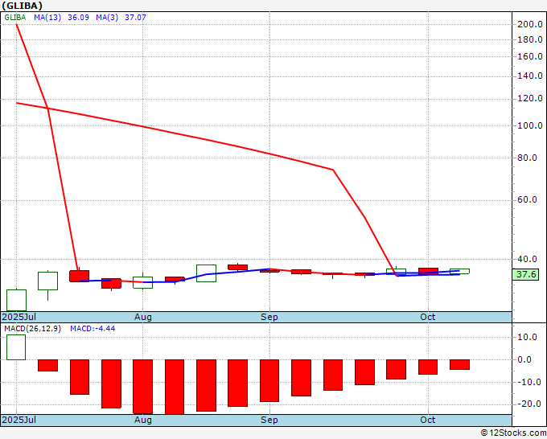Viewport: 547px width, 439px height.
Task: Click the red candlestick at early October
Action: coord(428,271)
